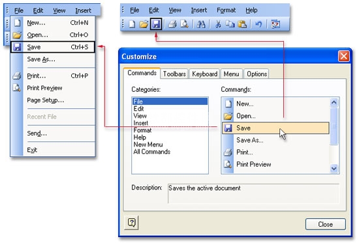Click Edit in the left menu bar
The width and height of the screenshot is (359, 243).
38,10
